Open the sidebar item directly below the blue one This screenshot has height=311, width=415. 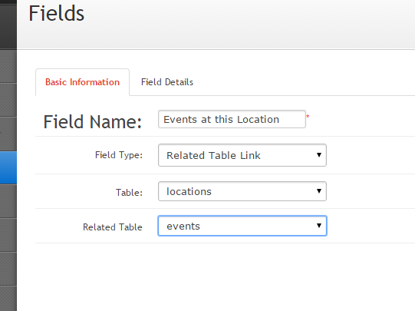pos(8,201)
